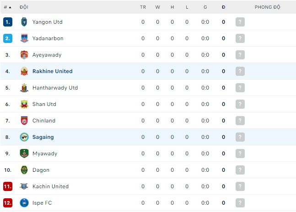Click Ispe FC's form question mark badge
Viewport: 296px width, 212px height.
[240, 203]
